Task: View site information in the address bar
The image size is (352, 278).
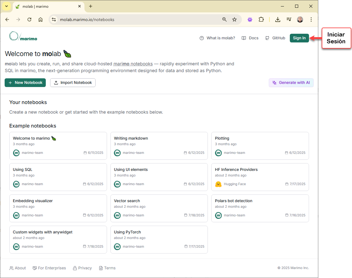Action: coord(54,20)
